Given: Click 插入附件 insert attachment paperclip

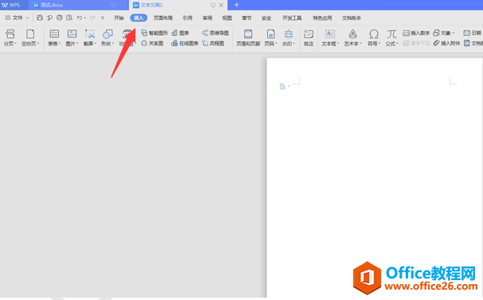Looking at the screenshot, I should pos(446,43).
